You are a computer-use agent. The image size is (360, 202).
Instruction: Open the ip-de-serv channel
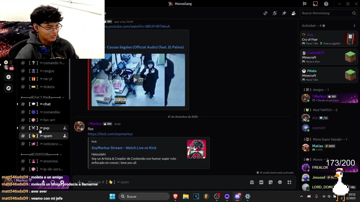pyautogui.click(x=44, y=169)
